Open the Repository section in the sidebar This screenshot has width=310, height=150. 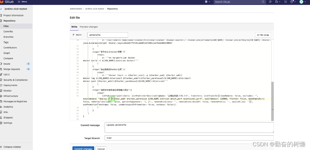pyautogui.click(x=9, y=21)
